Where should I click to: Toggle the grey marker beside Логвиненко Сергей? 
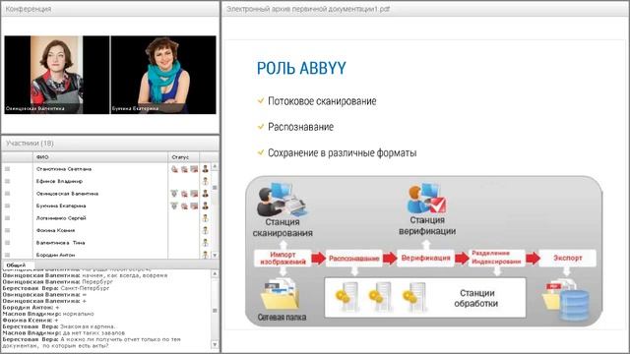[7, 218]
